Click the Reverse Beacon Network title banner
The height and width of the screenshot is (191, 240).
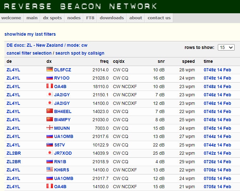[x=80, y=6]
